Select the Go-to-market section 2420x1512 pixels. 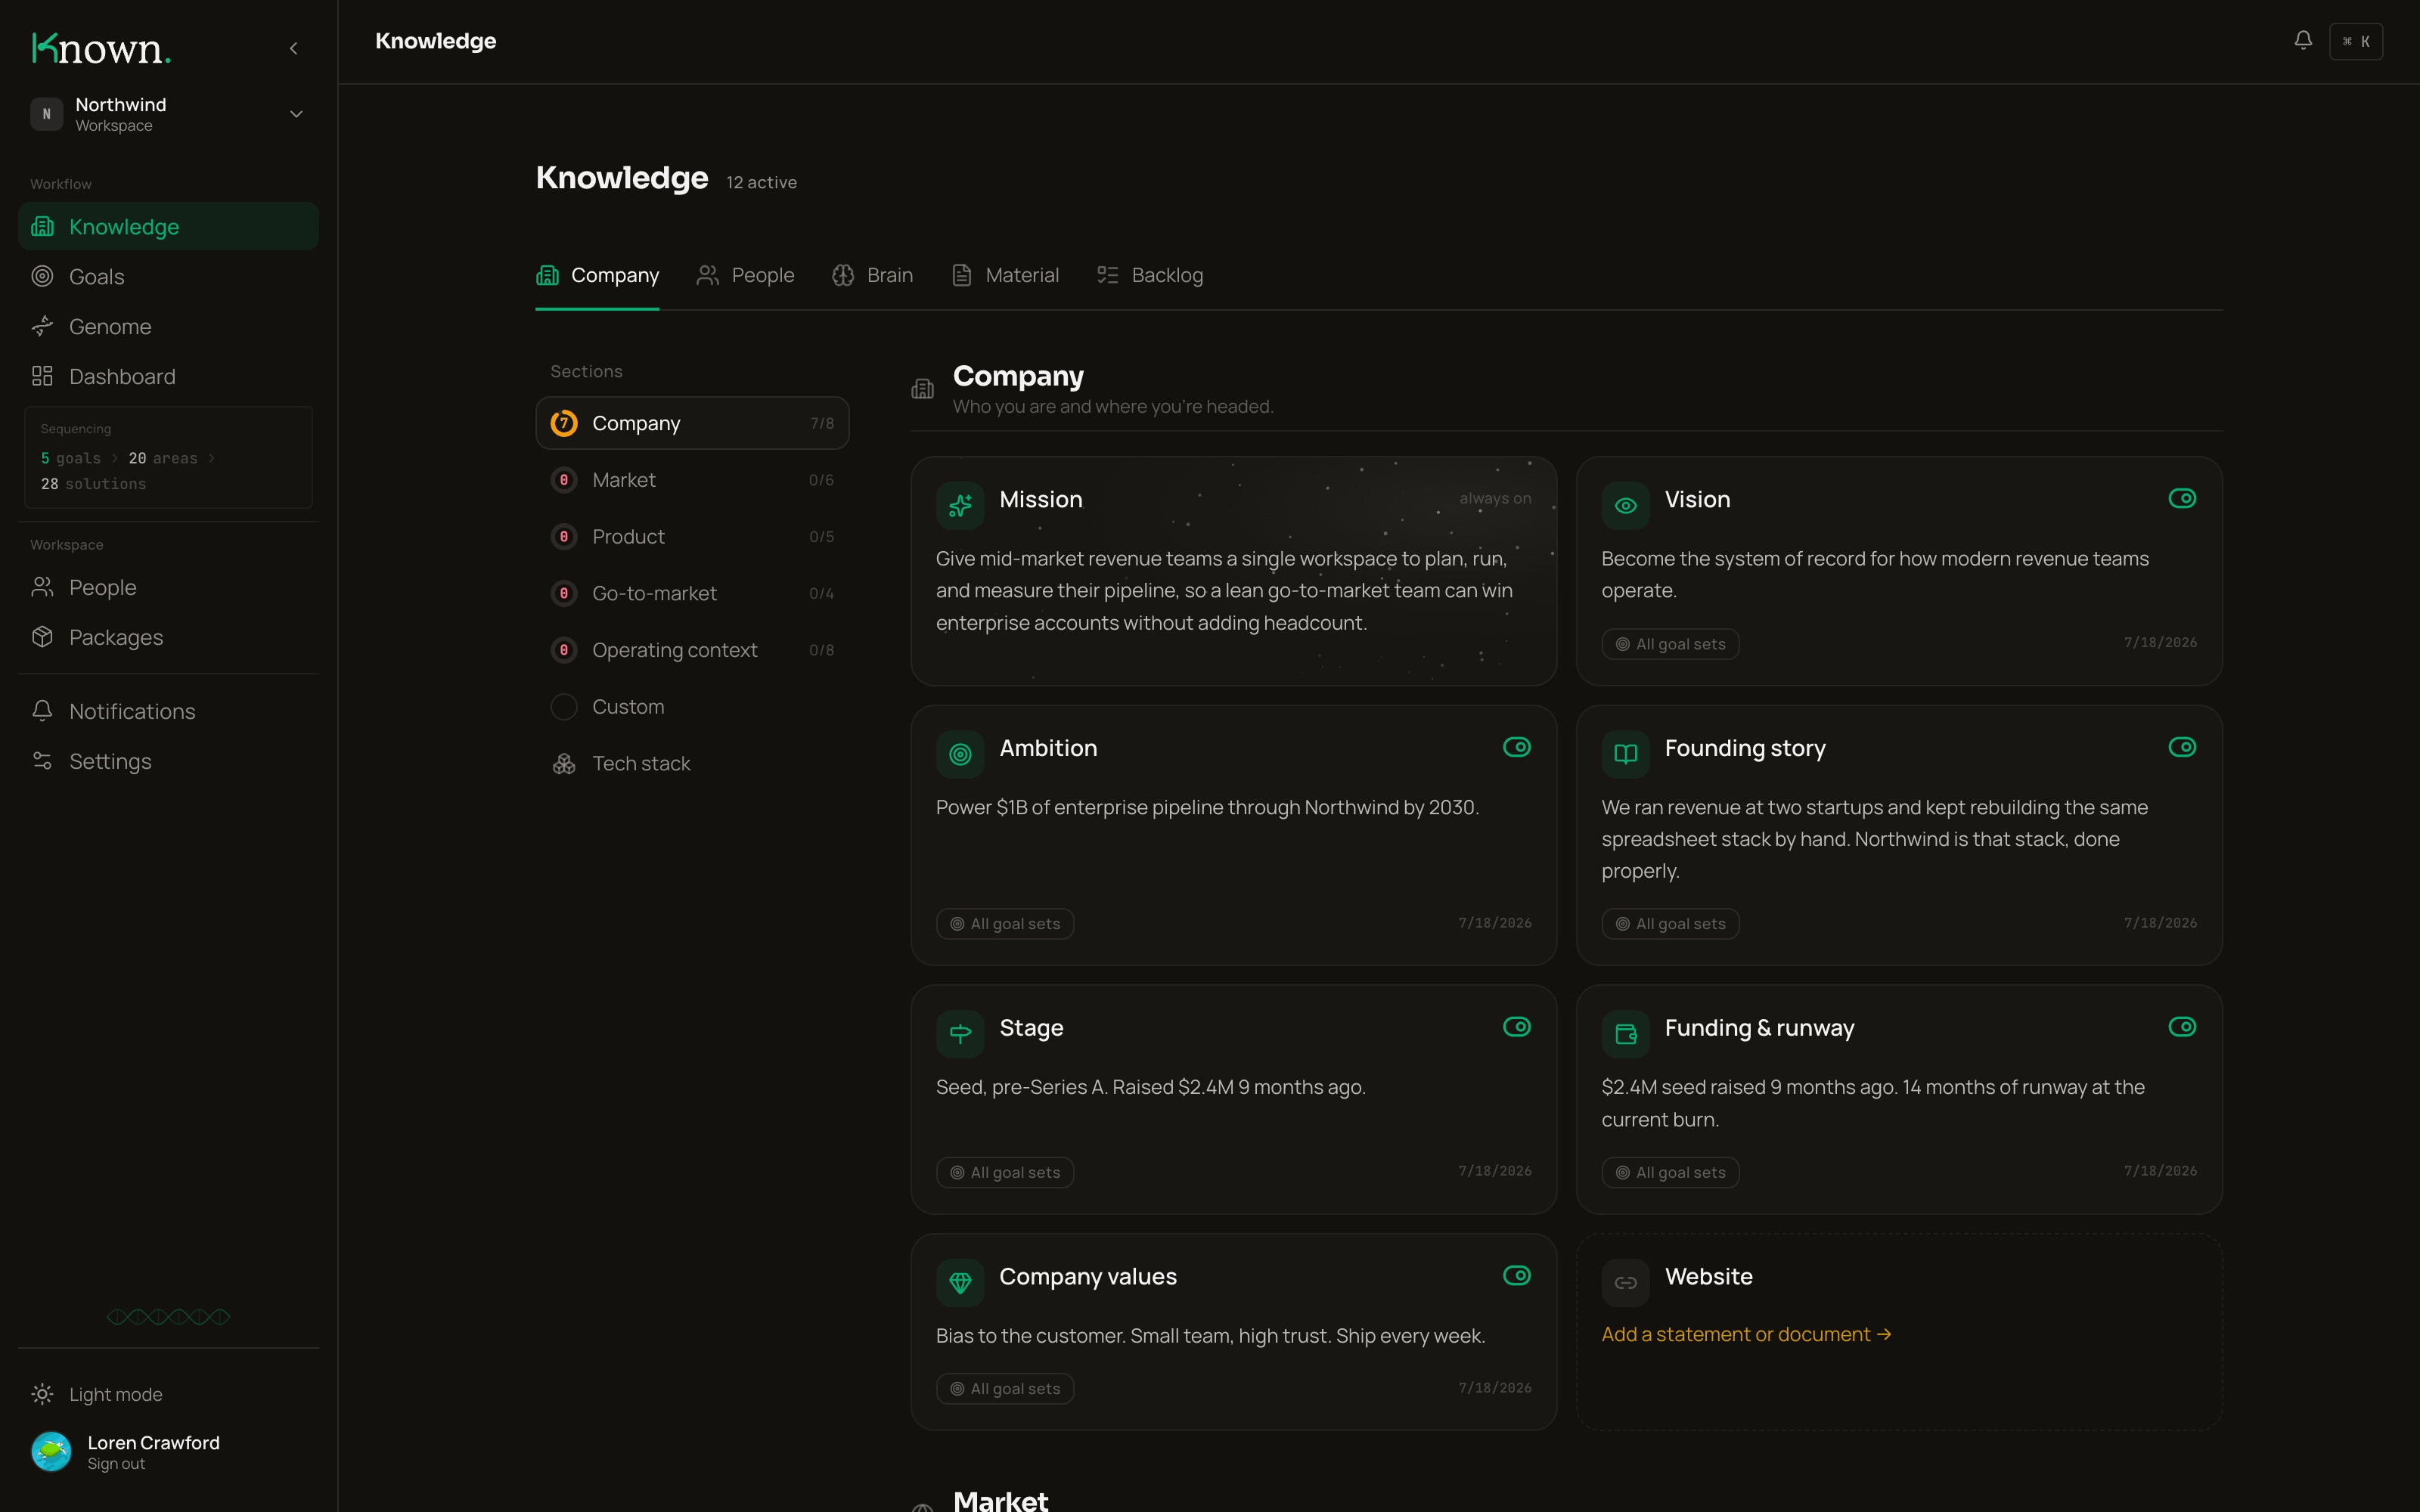coord(692,593)
